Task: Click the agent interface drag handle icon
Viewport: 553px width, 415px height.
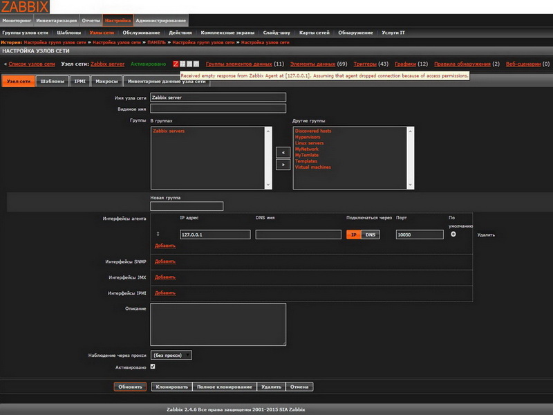Action: [158, 234]
